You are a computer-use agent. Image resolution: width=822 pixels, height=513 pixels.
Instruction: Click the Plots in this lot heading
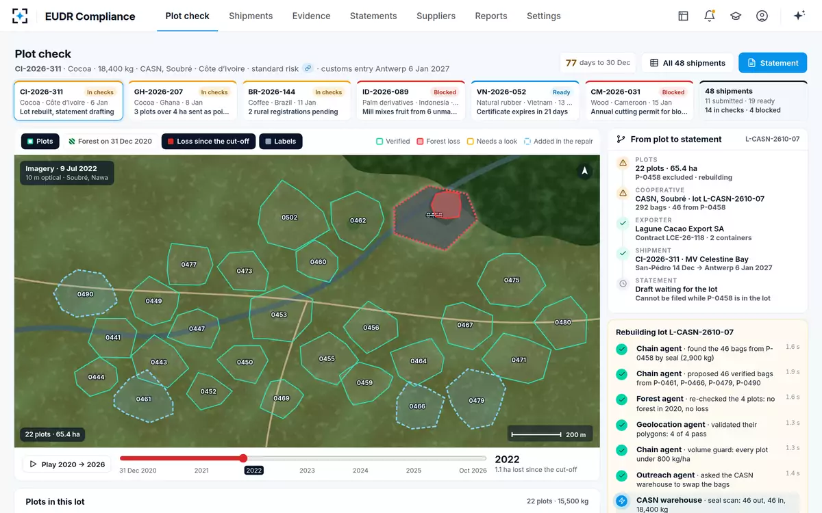[x=55, y=501]
